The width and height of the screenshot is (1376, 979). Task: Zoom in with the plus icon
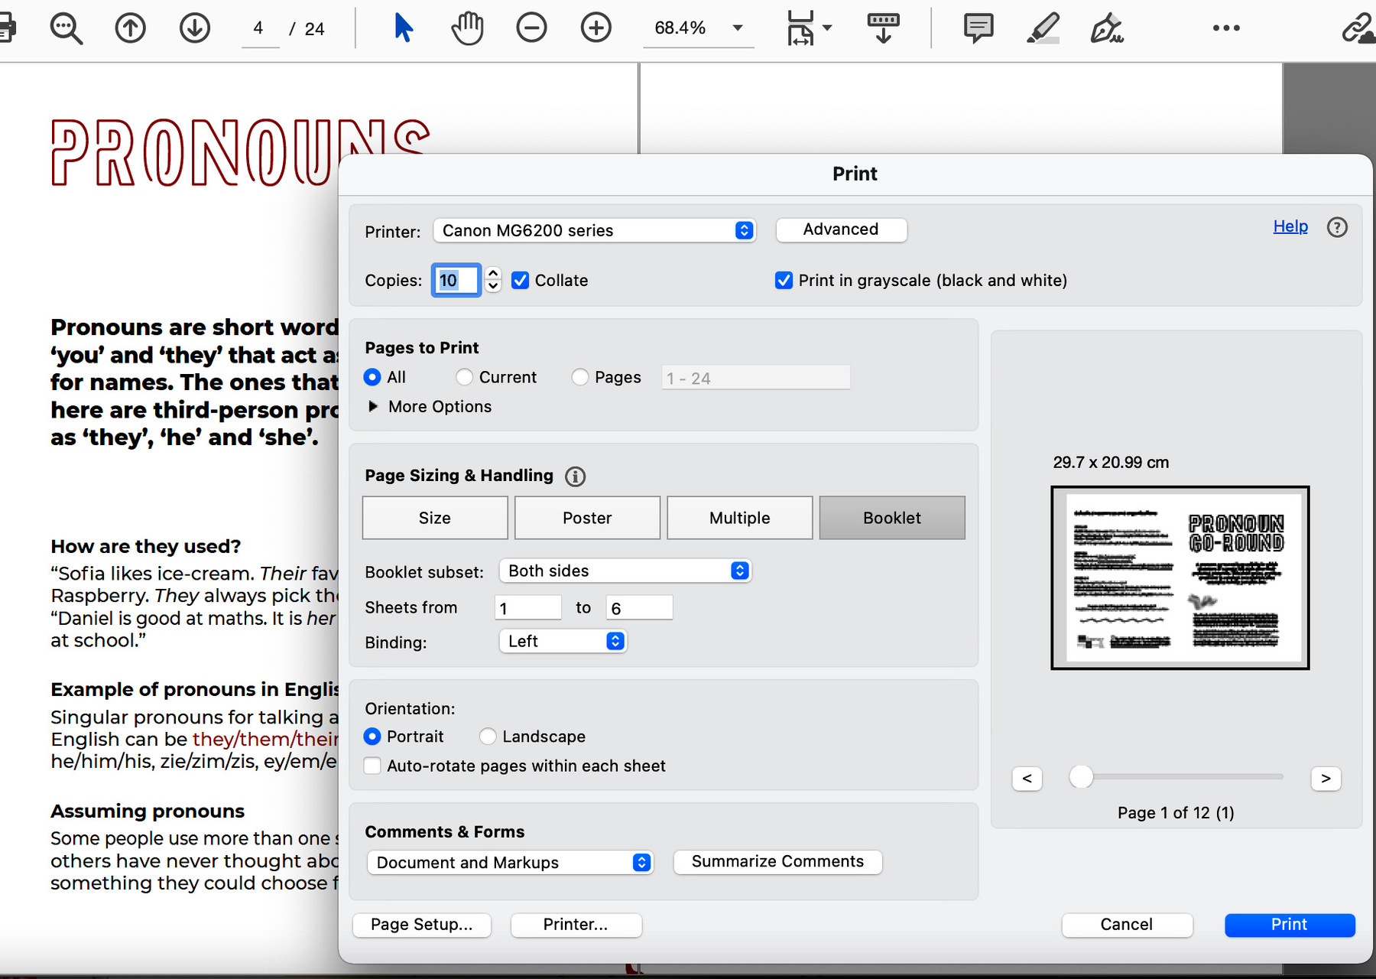click(596, 28)
